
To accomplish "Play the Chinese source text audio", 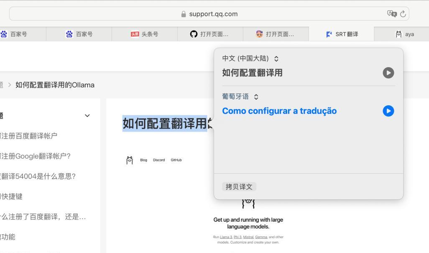I will click(x=388, y=73).
